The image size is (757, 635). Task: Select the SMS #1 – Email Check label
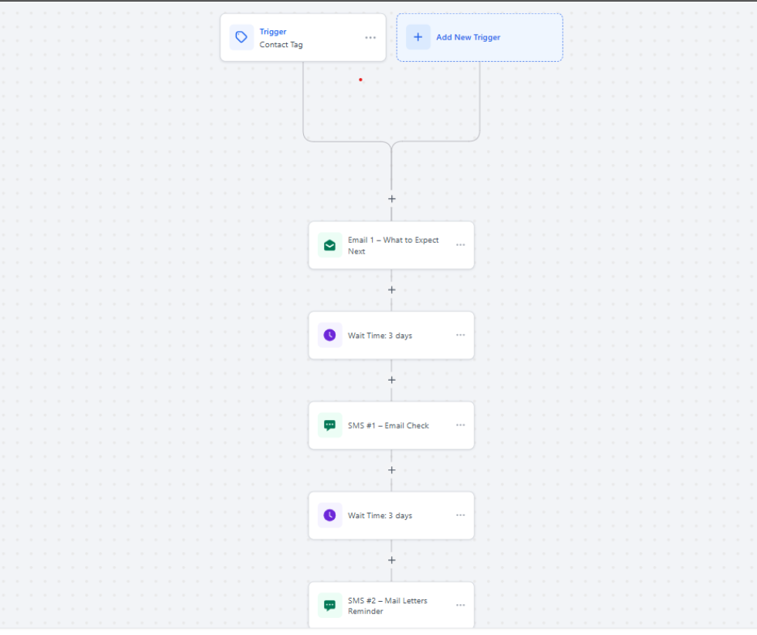tap(388, 425)
